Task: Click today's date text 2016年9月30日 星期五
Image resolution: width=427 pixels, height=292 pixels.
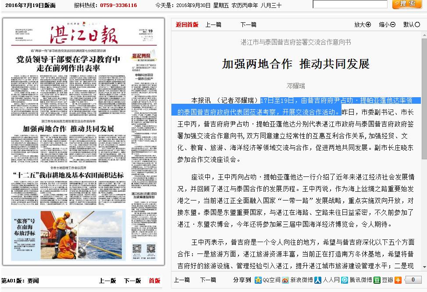Action: coord(203,5)
